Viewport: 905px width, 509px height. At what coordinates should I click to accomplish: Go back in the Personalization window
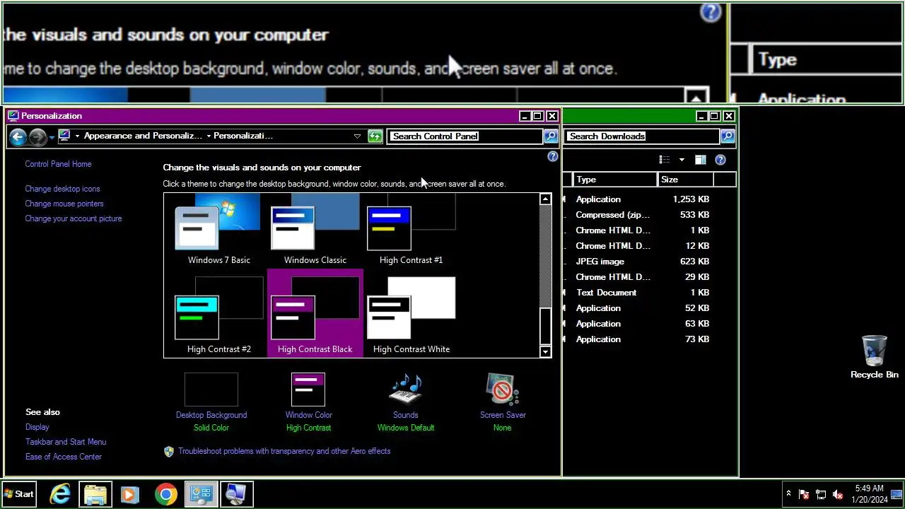(18, 136)
